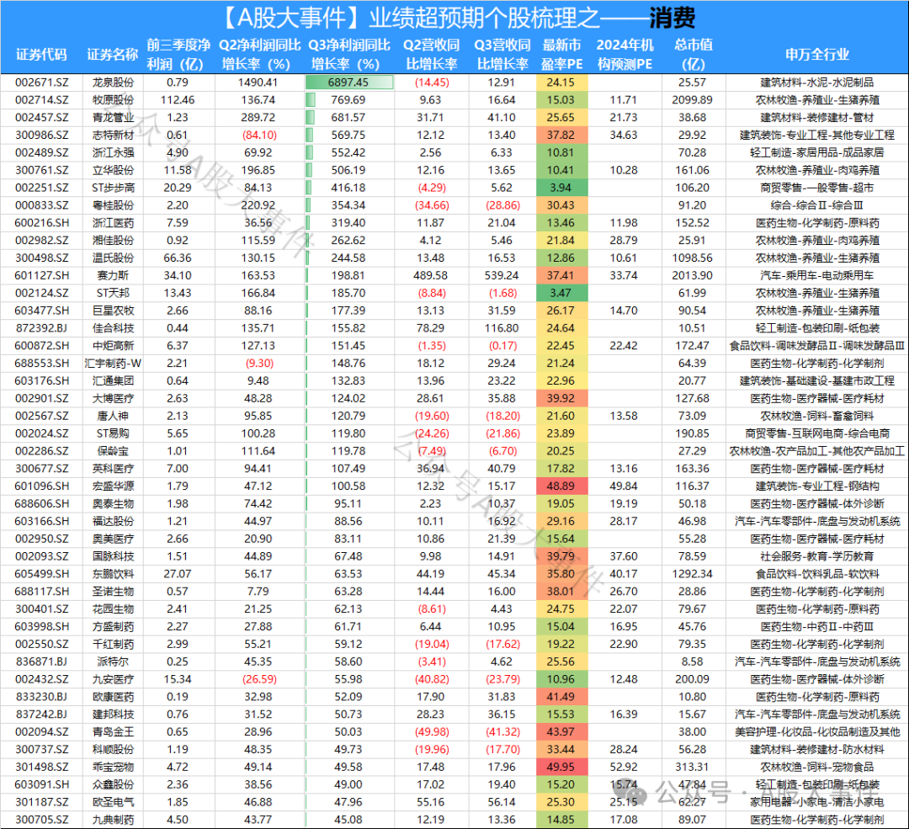The width and height of the screenshot is (909, 829).
Task: Click the 九安医疗 name cell
Action: (x=113, y=679)
